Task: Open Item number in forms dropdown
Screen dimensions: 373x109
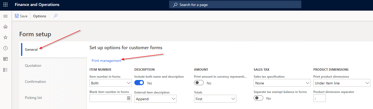Action: [111, 83]
